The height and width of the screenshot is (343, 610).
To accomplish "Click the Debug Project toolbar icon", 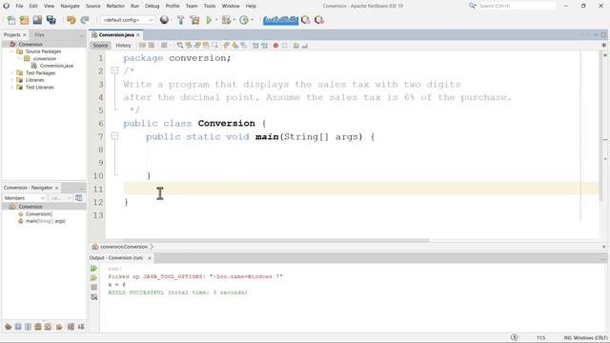I will [226, 20].
